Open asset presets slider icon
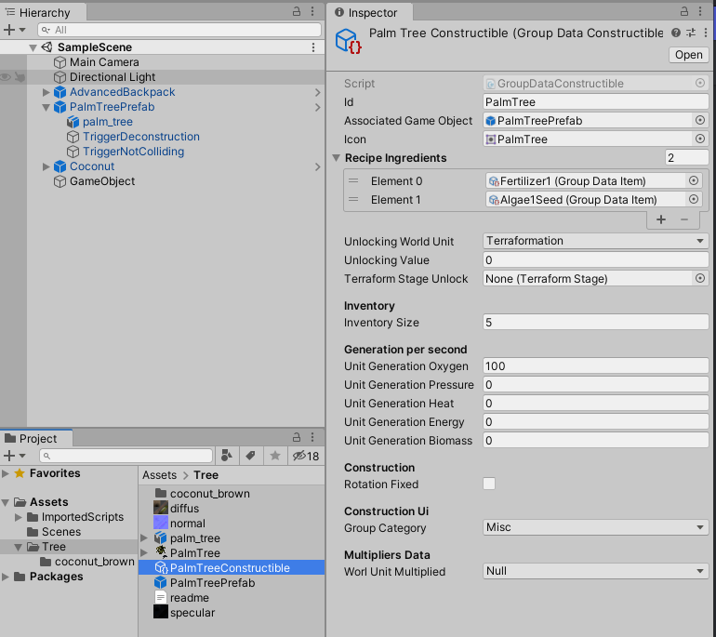The width and height of the screenshot is (716, 637). pyautogui.click(x=691, y=33)
